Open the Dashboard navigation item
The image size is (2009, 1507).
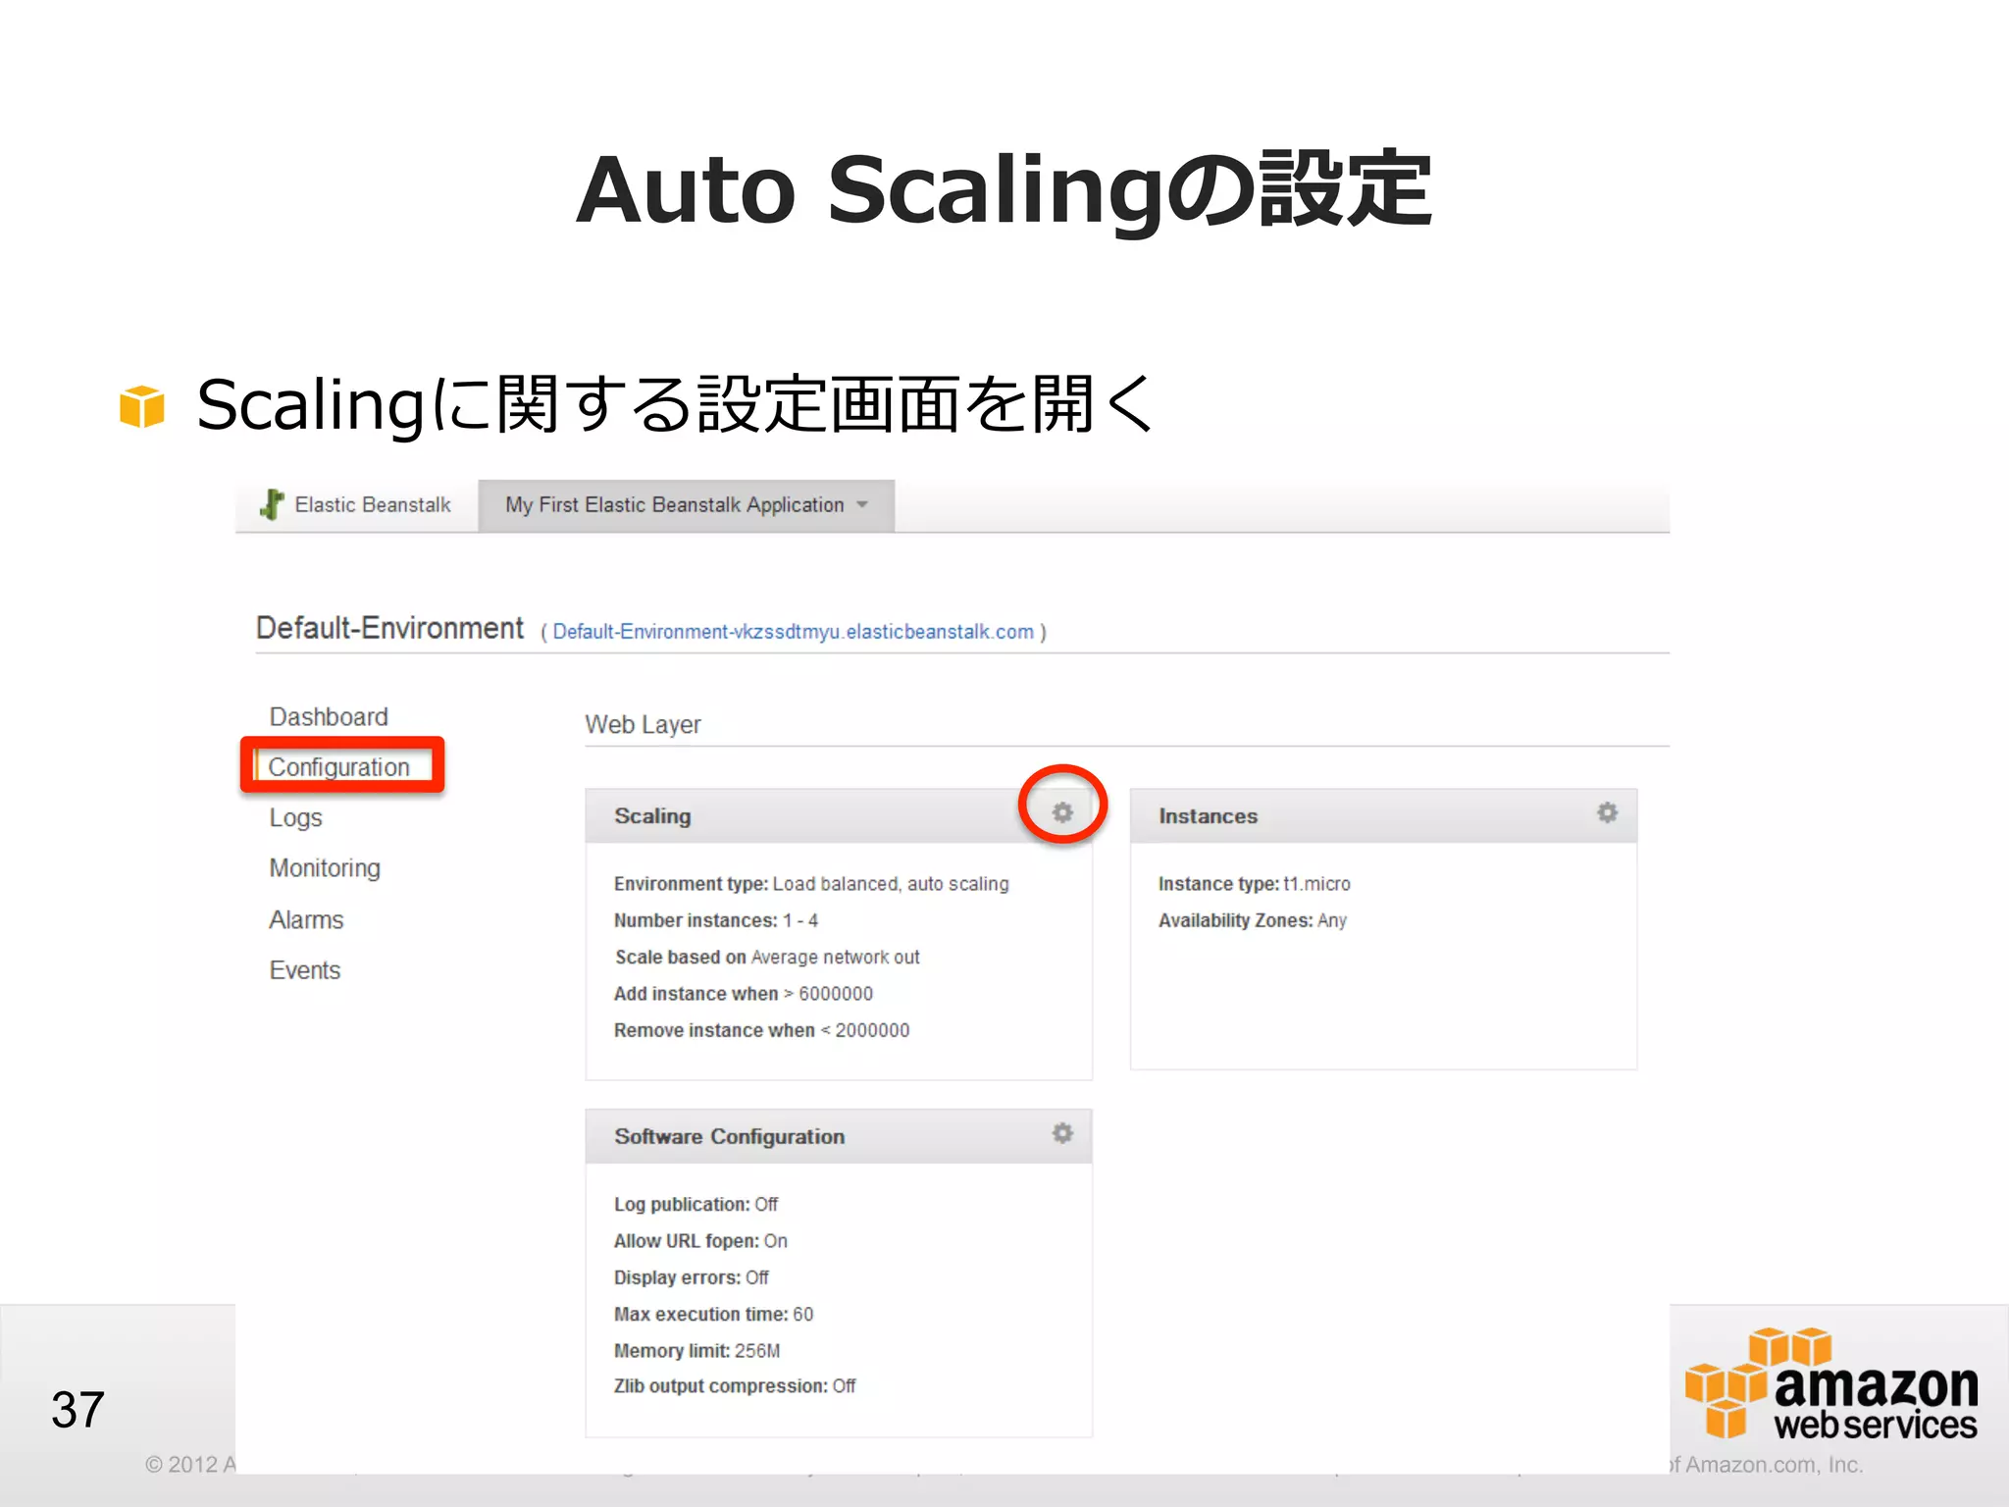tap(329, 717)
